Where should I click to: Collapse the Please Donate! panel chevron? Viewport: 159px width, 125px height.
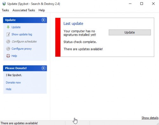(x=44, y=68)
